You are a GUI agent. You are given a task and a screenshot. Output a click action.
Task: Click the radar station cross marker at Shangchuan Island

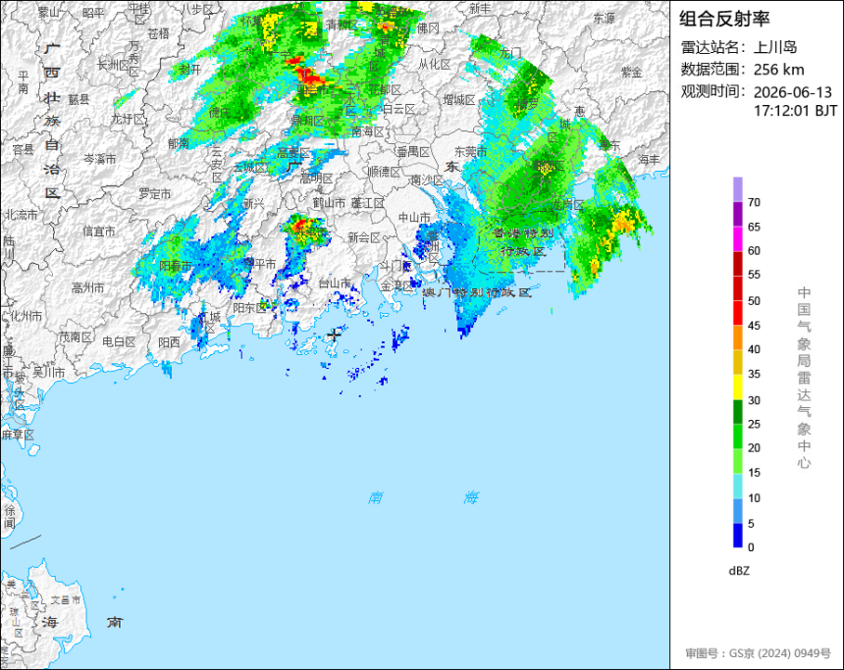tap(335, 335)
